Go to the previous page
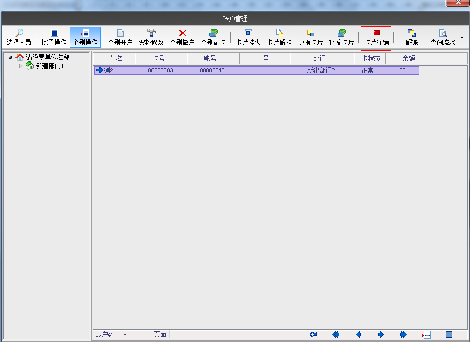 358,335
